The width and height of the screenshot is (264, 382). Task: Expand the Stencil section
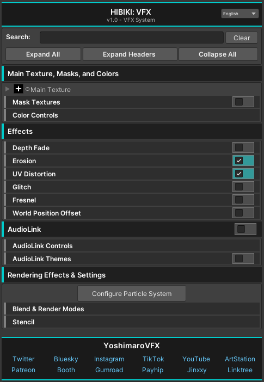(132, 322)
